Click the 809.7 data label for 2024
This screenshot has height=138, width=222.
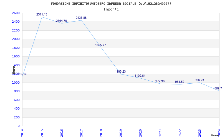point(218,88)
